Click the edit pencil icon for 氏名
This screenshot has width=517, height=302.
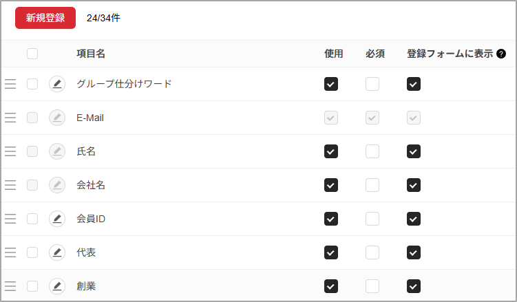[57, 151]
